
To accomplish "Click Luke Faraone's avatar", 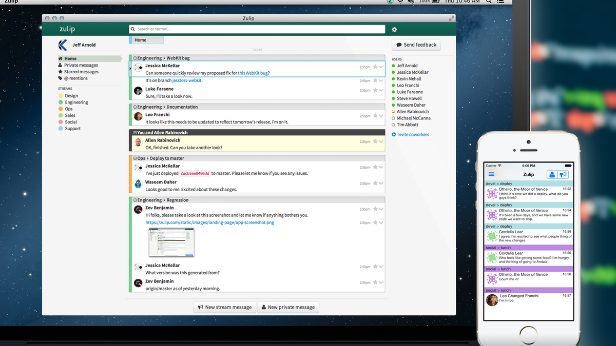I will pos(138,91).
